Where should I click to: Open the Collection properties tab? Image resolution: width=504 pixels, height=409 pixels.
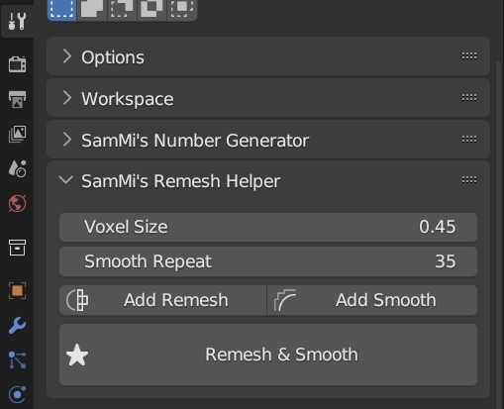click(x=17, y=248)
